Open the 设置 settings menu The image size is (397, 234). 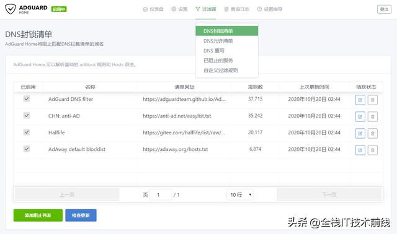click(179, 9)
